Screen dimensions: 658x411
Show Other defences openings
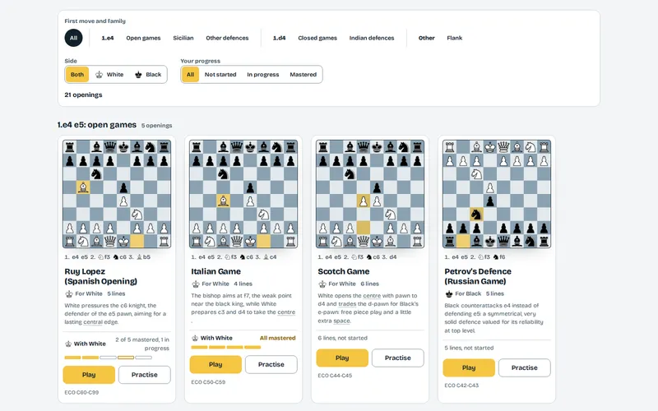[227, 38]
